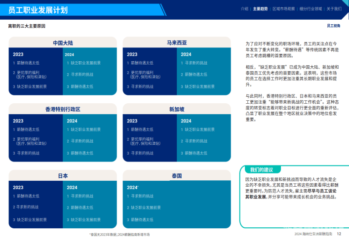Click the page title 员工职业发展计划
Viewport: 349px width, 247px height.
38,10
